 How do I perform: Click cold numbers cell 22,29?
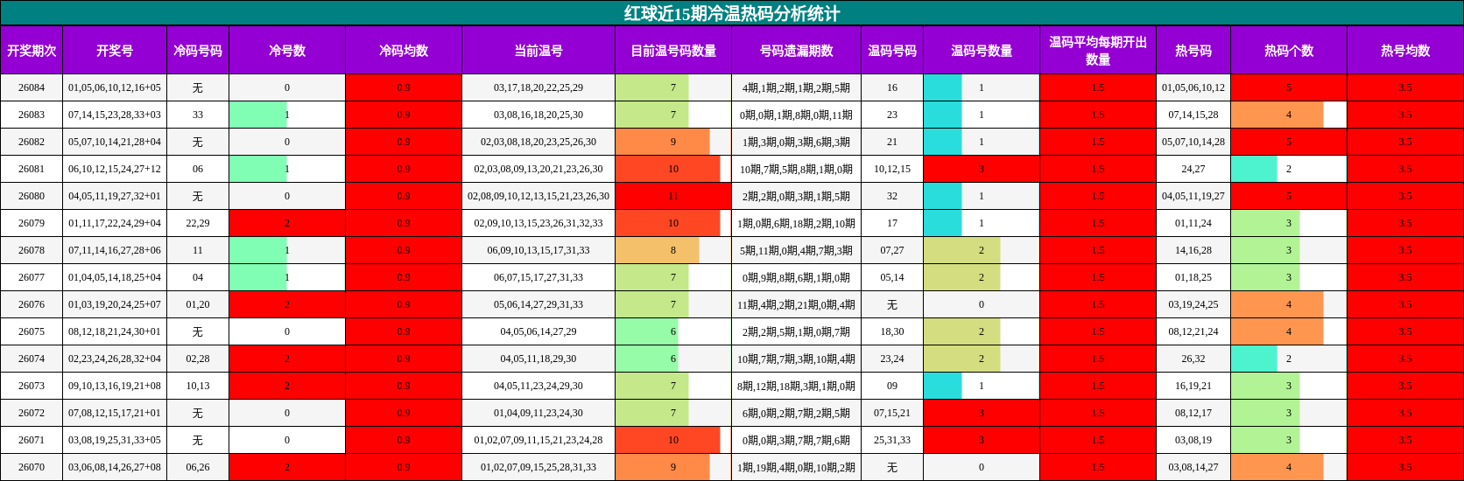pos(198,223)
